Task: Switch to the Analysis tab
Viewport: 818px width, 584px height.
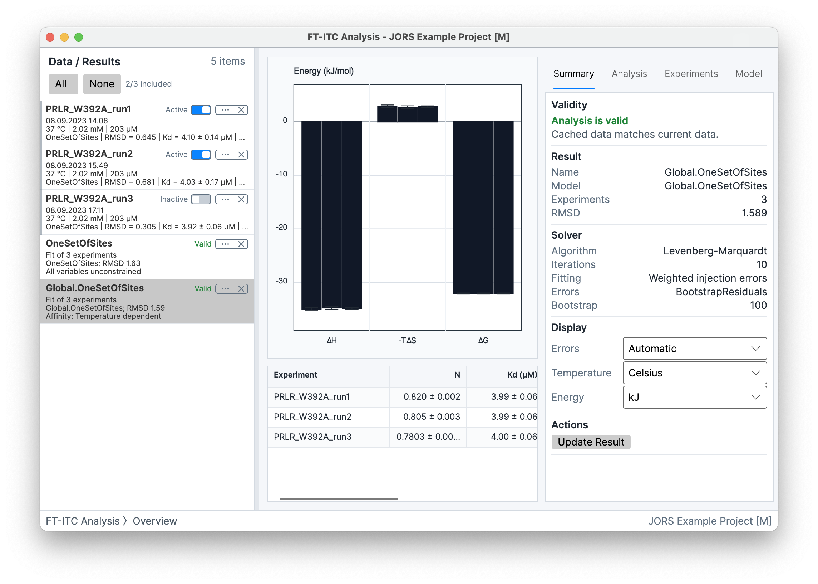Action: 629,74
